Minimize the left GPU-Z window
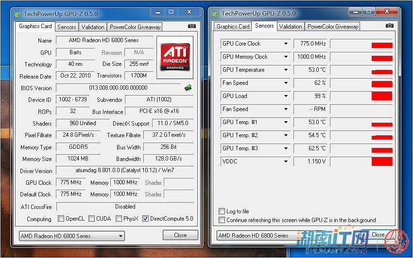This screenshot has width=413, height=258. (x=158, y=12)
